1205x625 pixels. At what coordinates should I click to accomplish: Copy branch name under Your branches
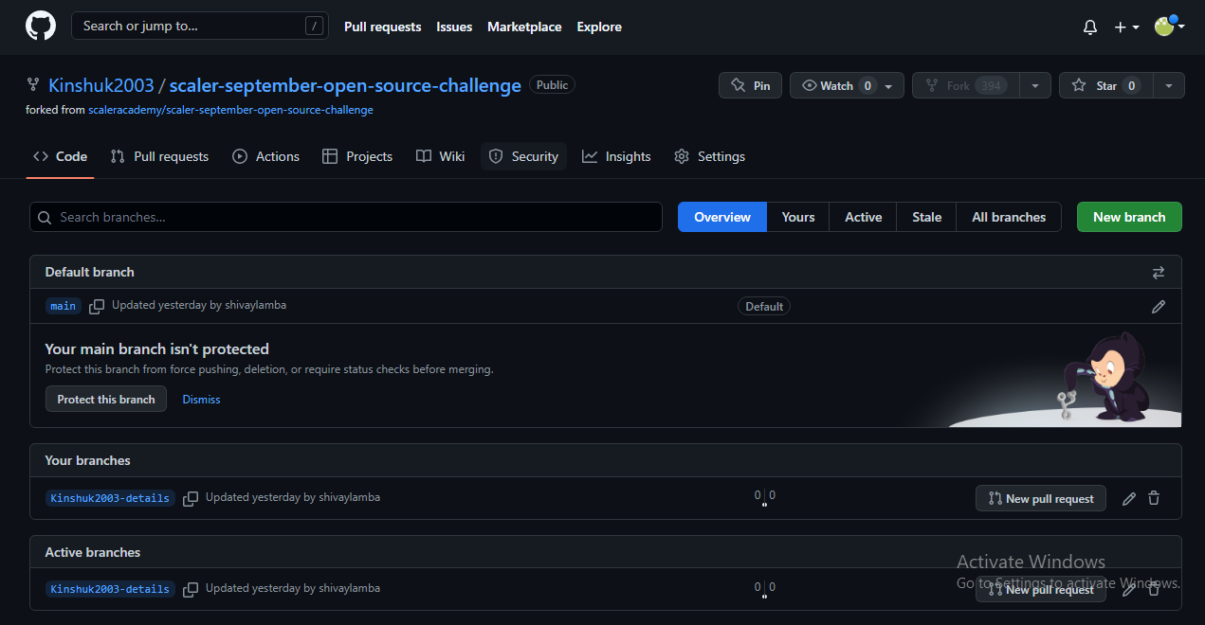[191, 498]
